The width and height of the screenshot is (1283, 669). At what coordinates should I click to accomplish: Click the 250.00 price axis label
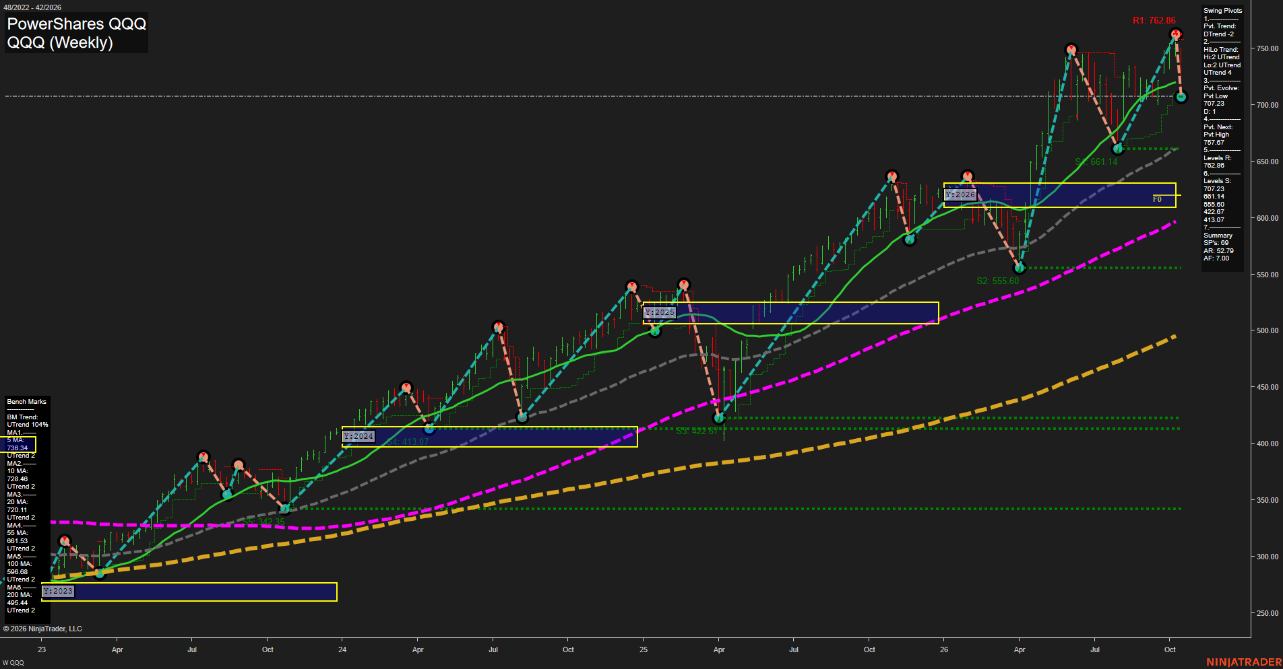1268,613
